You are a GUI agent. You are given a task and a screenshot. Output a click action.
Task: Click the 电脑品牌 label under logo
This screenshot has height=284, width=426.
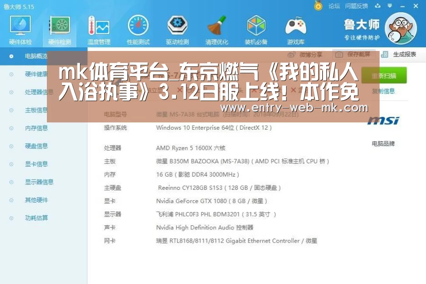(x=383, y=143)
